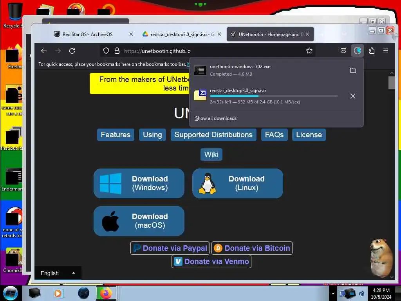Click the redstar ISO download progress bar
The height and width of the screenshot is (301, 401).
274,96
